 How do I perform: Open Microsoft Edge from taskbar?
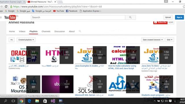(x=29, y=101)
